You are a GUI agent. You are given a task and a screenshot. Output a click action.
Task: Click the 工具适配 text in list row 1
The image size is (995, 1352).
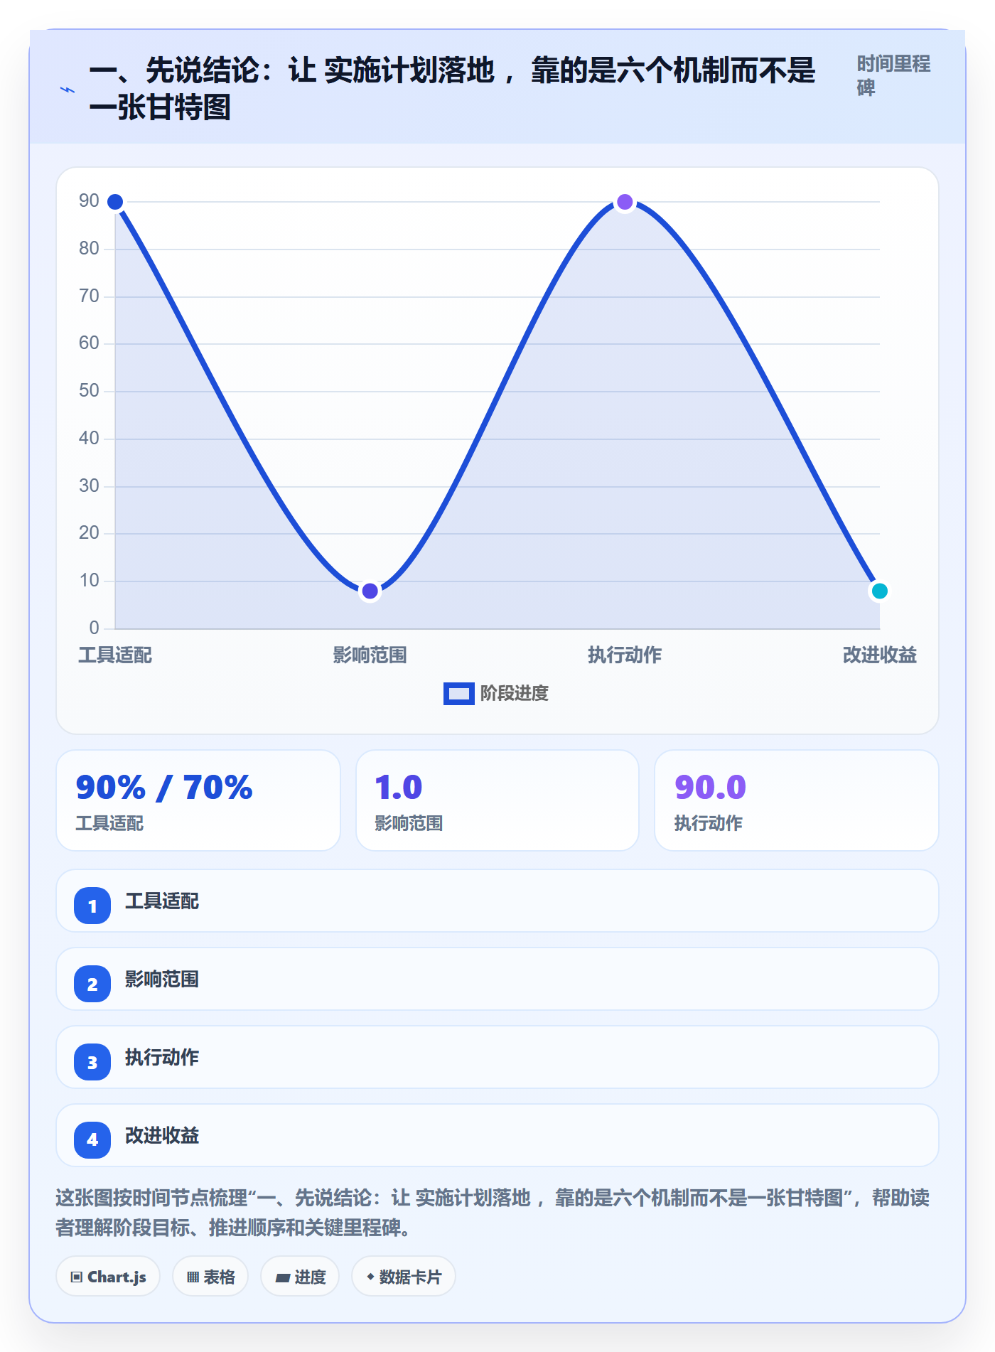point(162,901)
